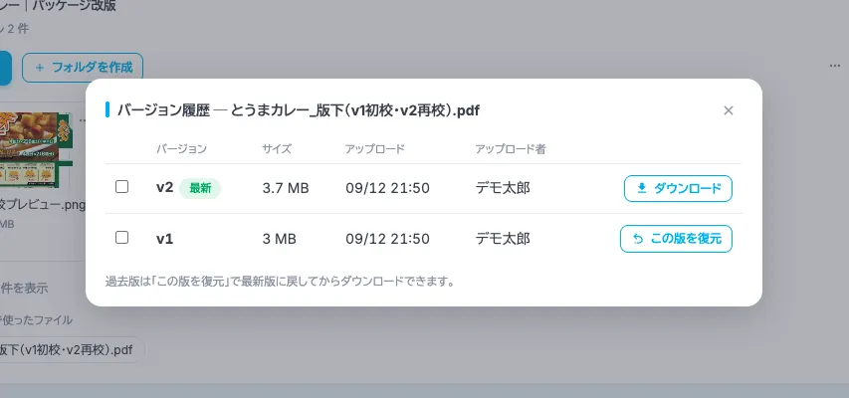Select the v1 version label
The image size is (849, 398).
tap(164, 239)
